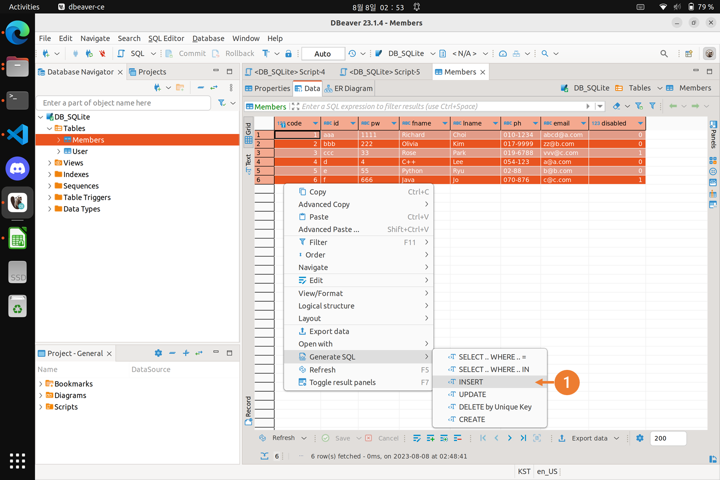Open the Export data dropdown arrow
The width and height of the screenshot is (720, 480).
click(x=616, y=438)
